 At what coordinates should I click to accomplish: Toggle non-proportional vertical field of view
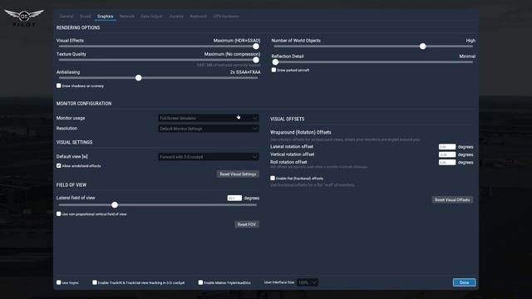[x=59, y=214]
